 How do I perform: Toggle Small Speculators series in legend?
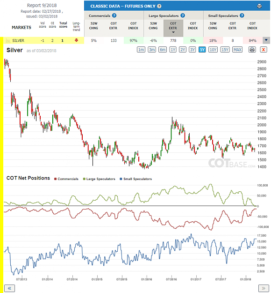(x=136, y=179)
